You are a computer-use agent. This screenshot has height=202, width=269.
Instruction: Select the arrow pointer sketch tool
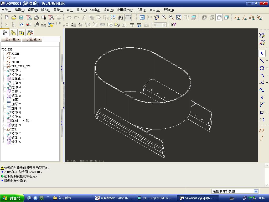coord(262,53)
